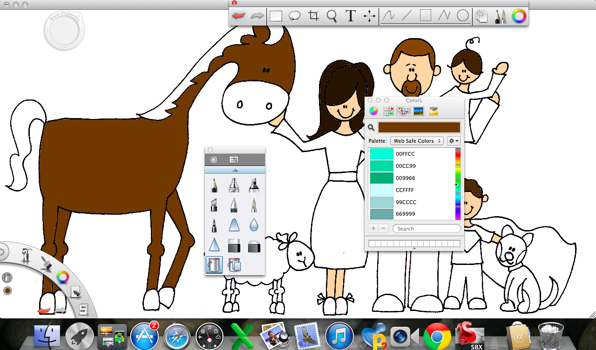Open the Layers editor from top toolbar
Viewport: 596px width, 350px height.
pyautogui.click(x=481, y=17)
